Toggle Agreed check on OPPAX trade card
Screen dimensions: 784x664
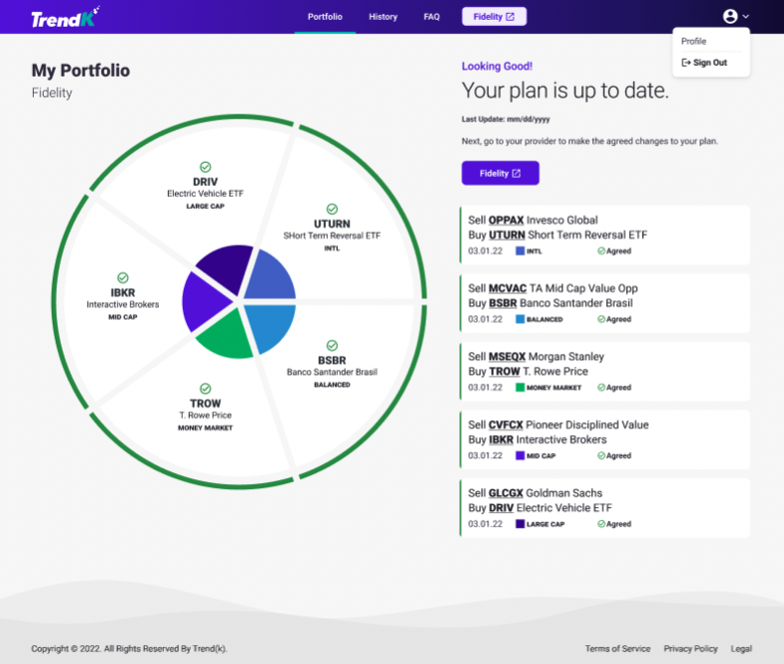click(x=601, y=251)
